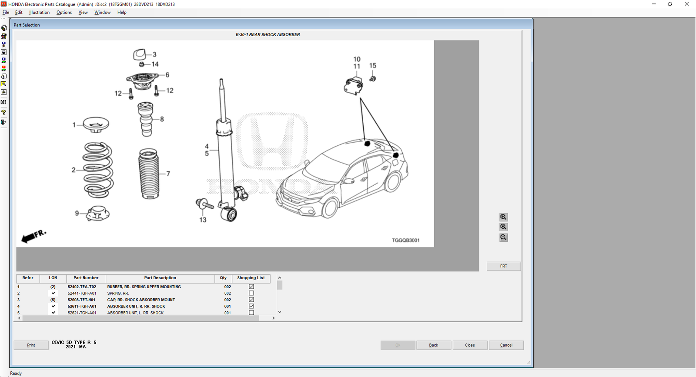Zoom in on the illustration

click(x=503, y=217)
